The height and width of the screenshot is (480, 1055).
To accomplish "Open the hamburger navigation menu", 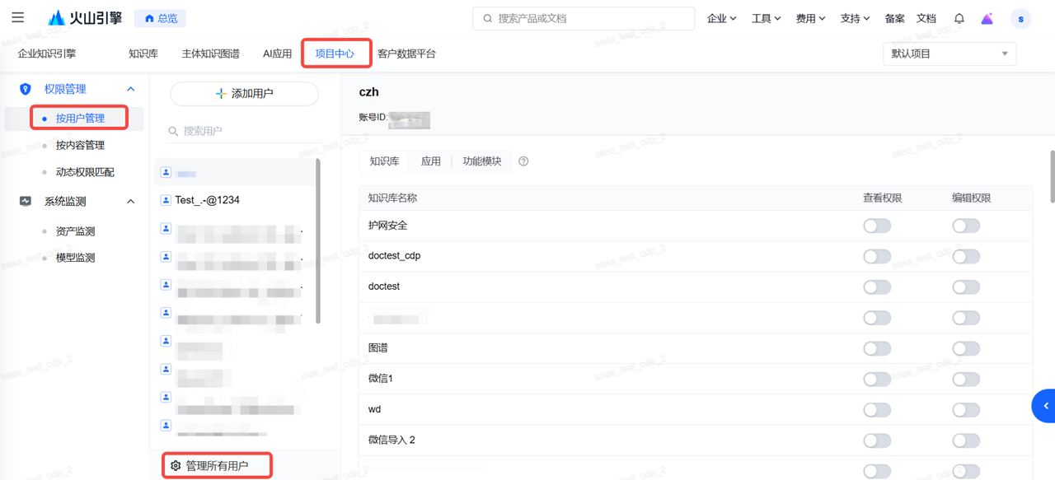I will pos(17,17).
